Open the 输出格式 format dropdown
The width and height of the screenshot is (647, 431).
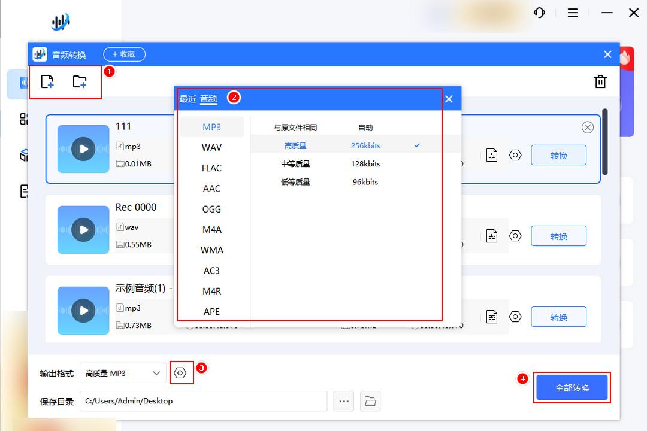[123, 372]
